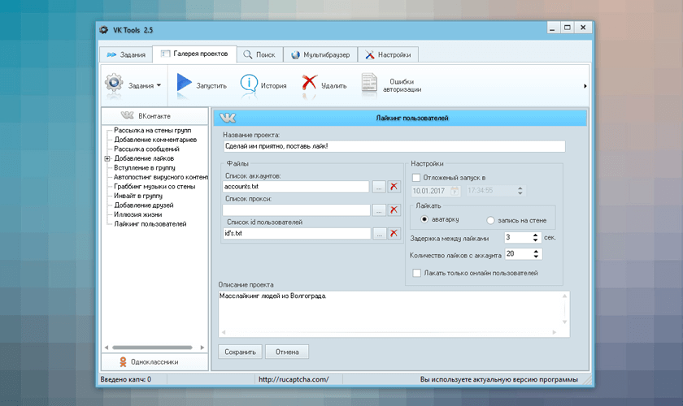Screen dimensions: 683x406
Task: Select the запись на стене radio button
Action: pos(490,220)
